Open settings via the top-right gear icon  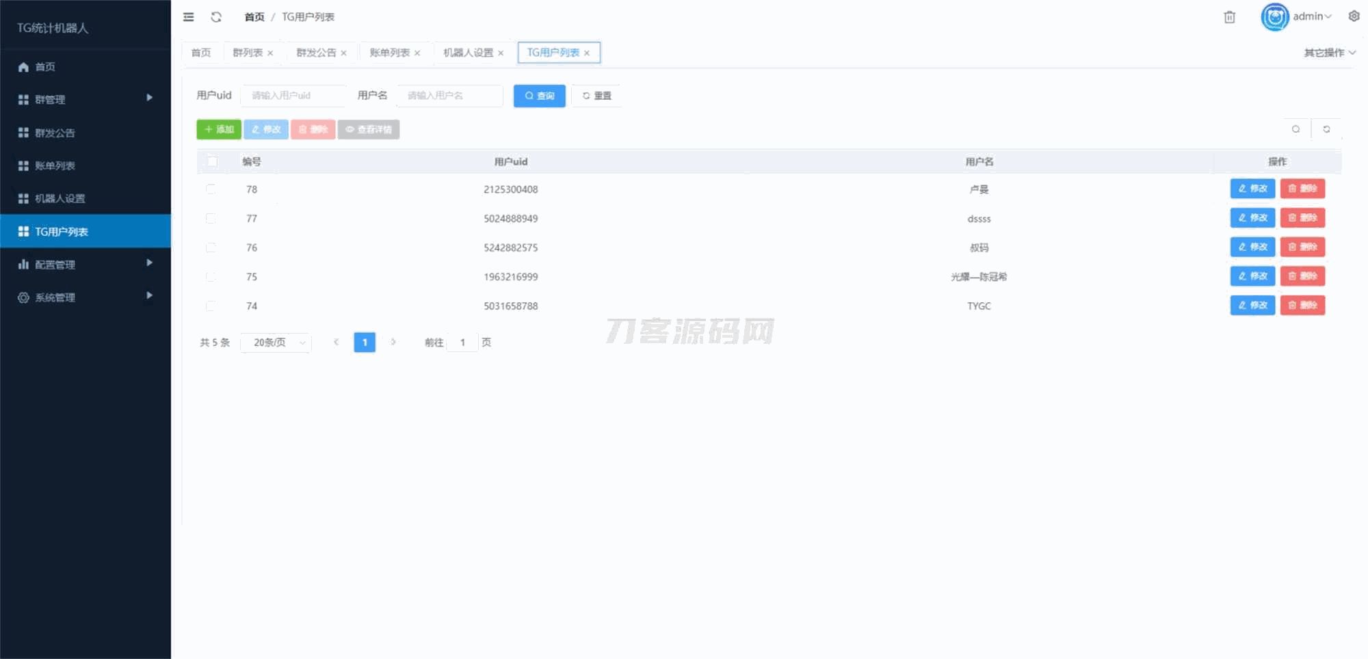click(x=1354, y=16)
